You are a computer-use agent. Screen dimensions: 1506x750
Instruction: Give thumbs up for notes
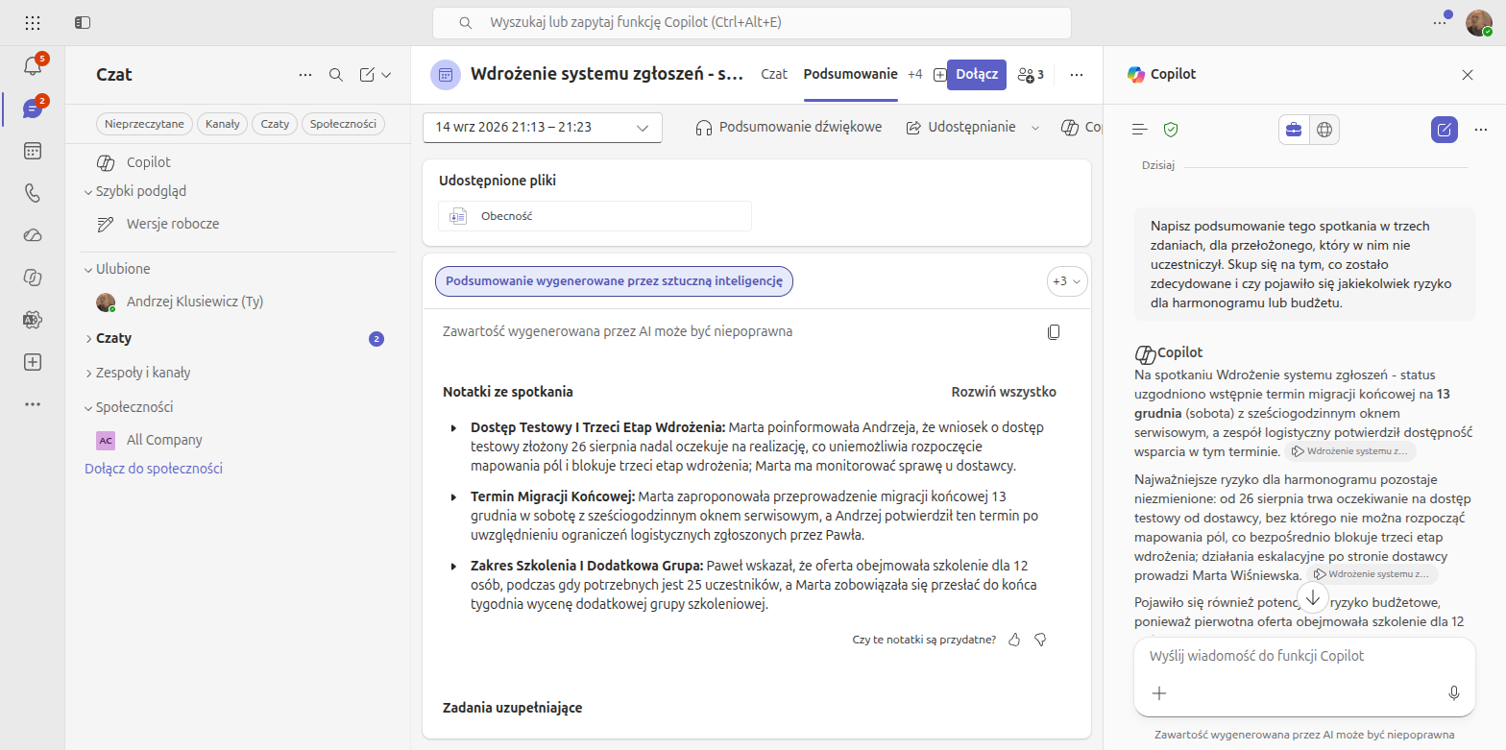(x=1014, y=640)
